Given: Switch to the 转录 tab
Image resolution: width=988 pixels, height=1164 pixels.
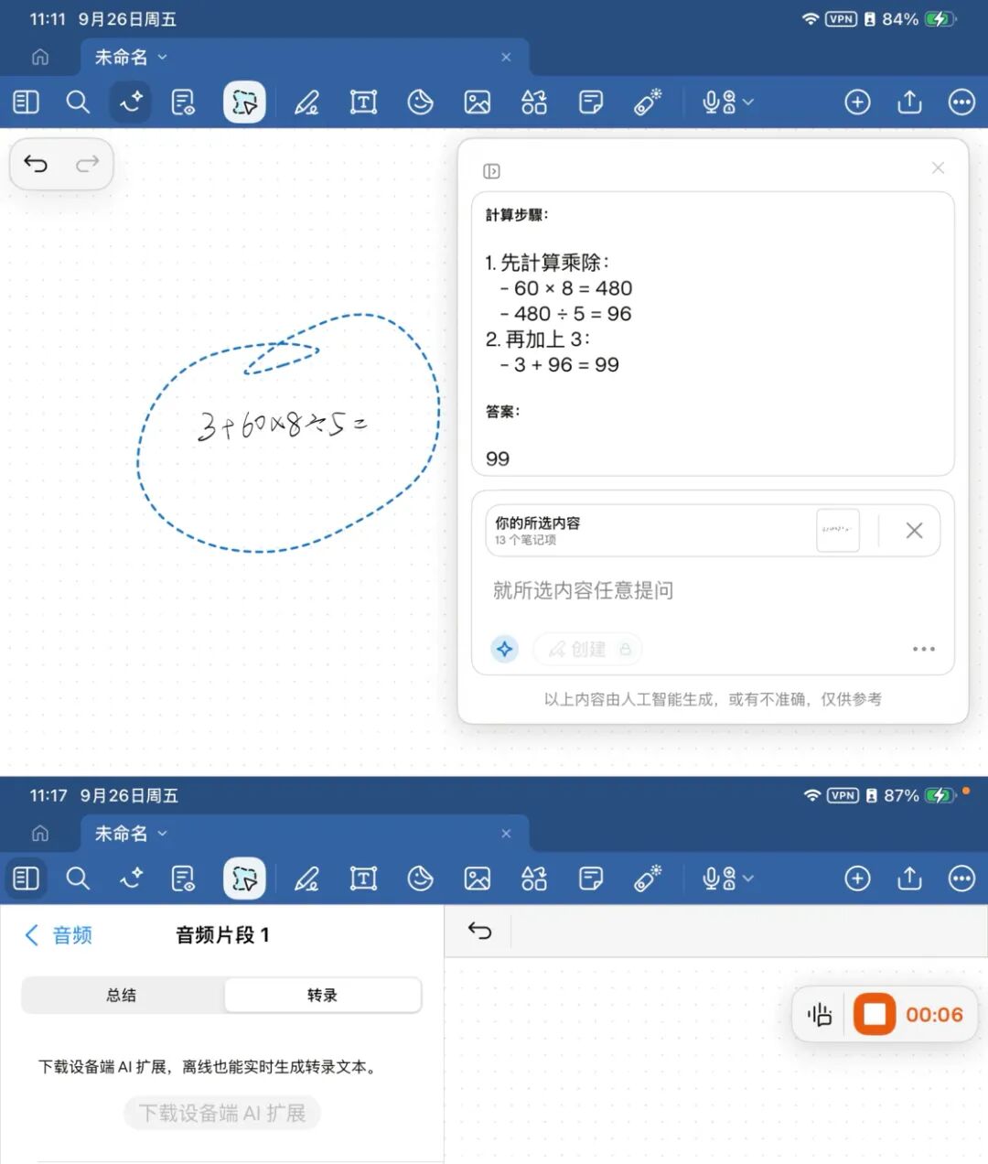Looking at the screenshot, I should point(322,995).
